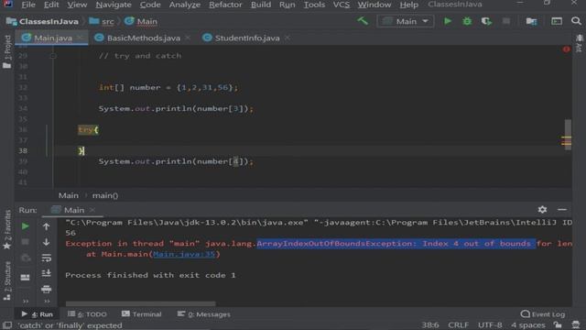The width and height of the screenshot is (586, 330).
Task: Click the 38:6 caret position indicator
Action: (430, 325)
